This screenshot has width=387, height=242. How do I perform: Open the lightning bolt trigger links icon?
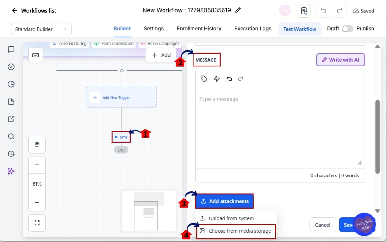pos(217,79)
